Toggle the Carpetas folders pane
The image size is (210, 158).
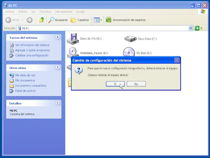(x=80, y=20)
